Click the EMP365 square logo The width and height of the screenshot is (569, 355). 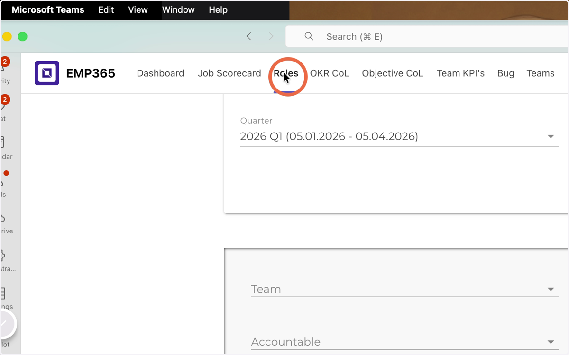[47, 73]
